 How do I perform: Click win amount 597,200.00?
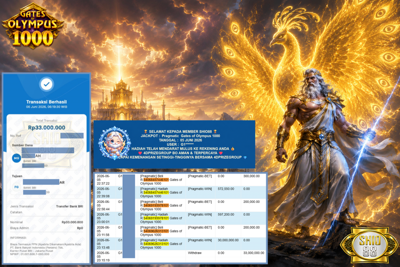point(226,214)
